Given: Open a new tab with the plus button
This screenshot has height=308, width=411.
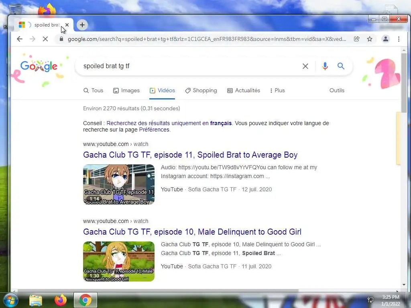Looking at the screenshot, I should (82, 25).
